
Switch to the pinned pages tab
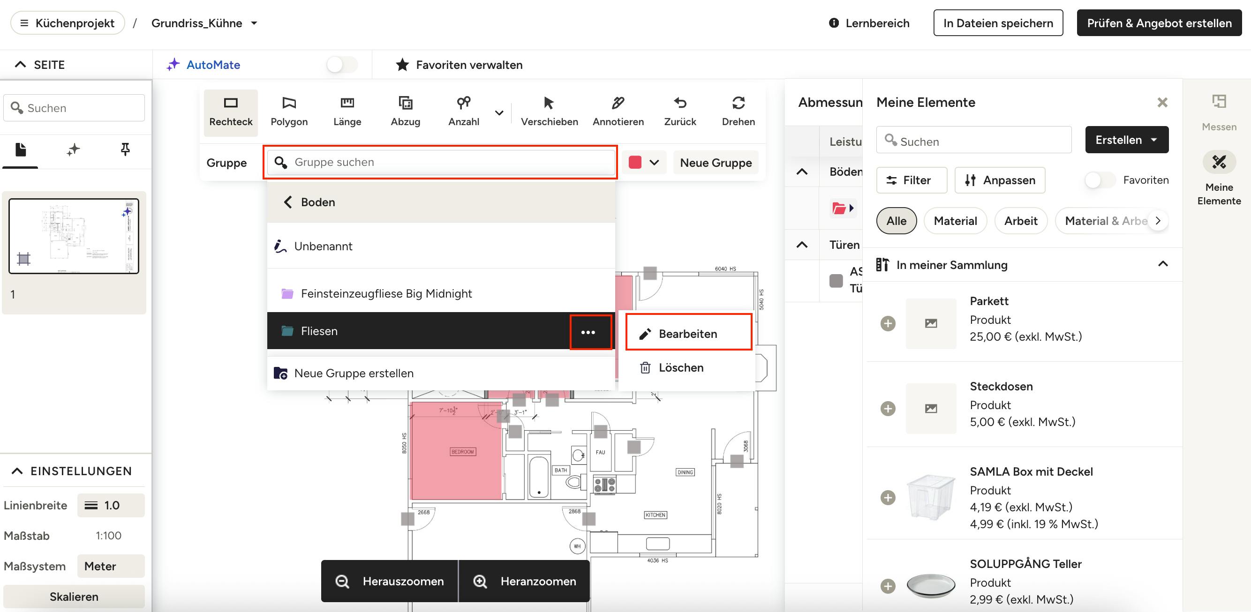click(125, 150)
